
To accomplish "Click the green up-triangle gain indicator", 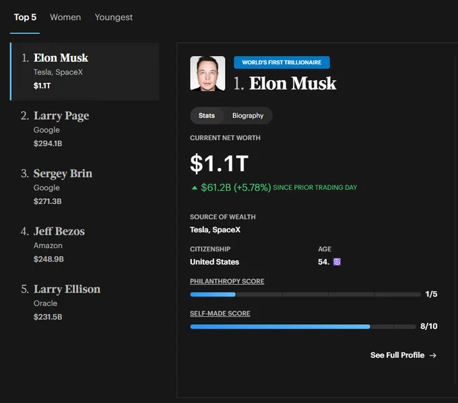I will tap(195, 187).
